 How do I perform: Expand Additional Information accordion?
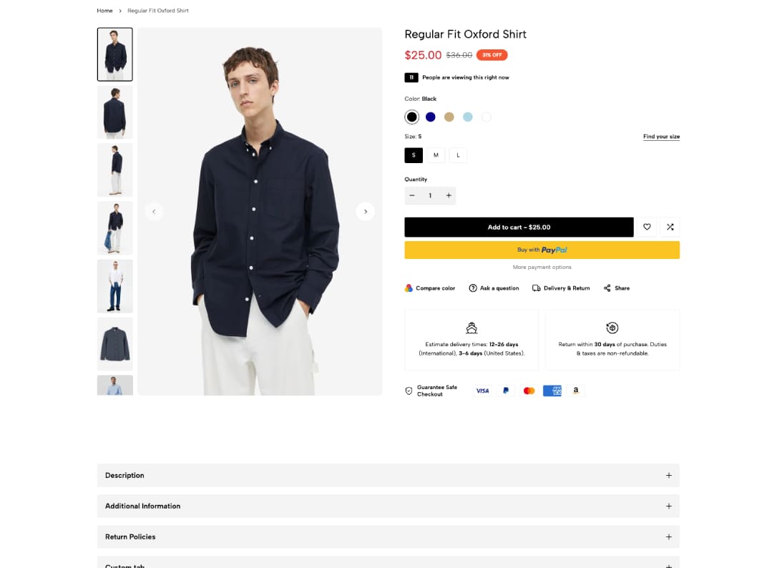tap(388, 506)
